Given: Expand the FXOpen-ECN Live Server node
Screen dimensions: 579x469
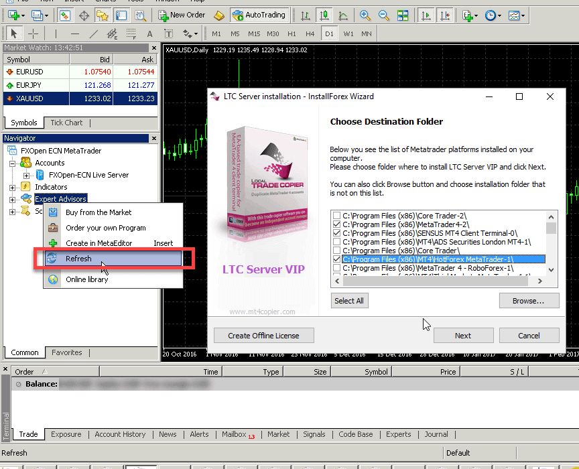Looking at the screenshot, I should (x=26, y=176).
